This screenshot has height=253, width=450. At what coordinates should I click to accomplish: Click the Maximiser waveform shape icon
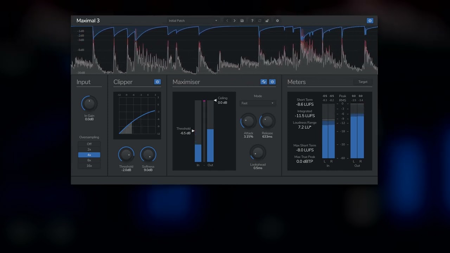click(x=264, y=82)
